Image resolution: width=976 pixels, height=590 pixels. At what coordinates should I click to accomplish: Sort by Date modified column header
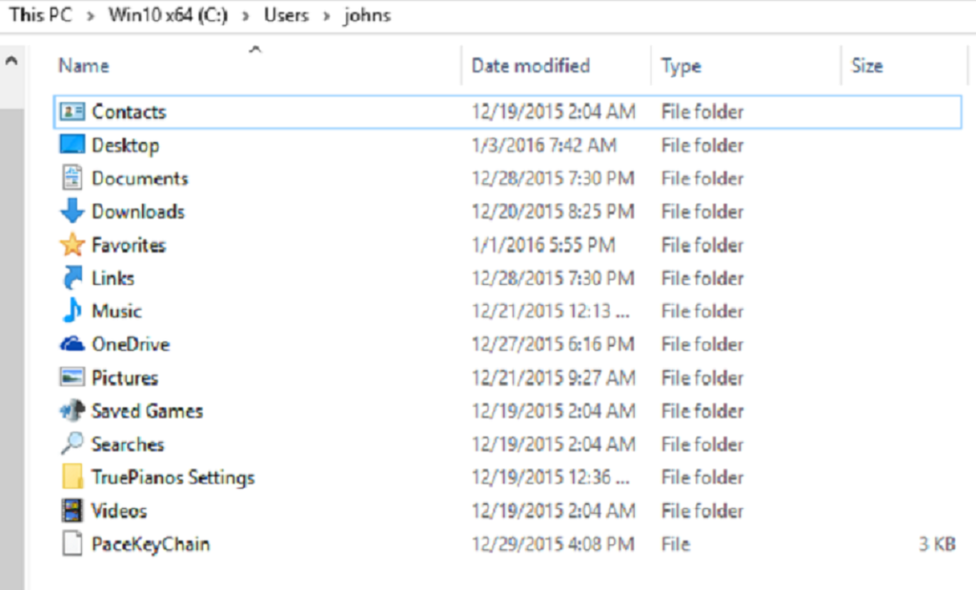pos(531,66)
